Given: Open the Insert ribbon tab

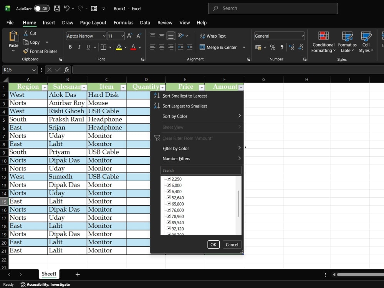Looking at the screenshot, I should coord(49,23).
